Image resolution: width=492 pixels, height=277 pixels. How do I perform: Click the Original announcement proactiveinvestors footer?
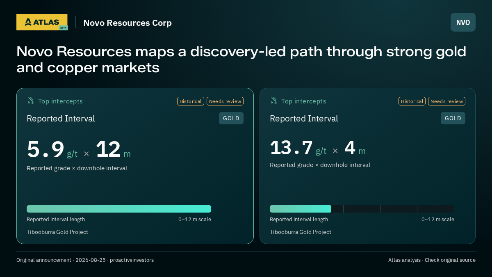click(85, 260)
